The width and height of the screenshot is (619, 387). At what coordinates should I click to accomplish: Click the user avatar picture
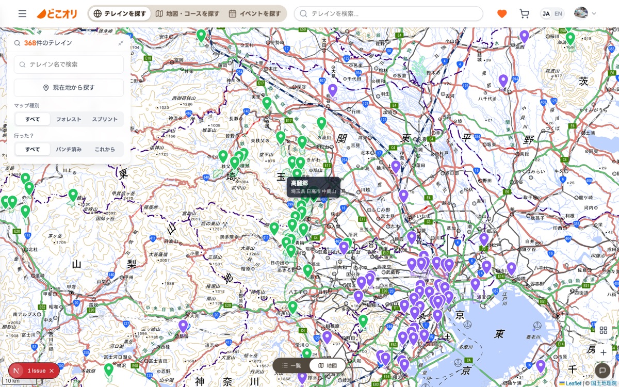click(581, 14)
